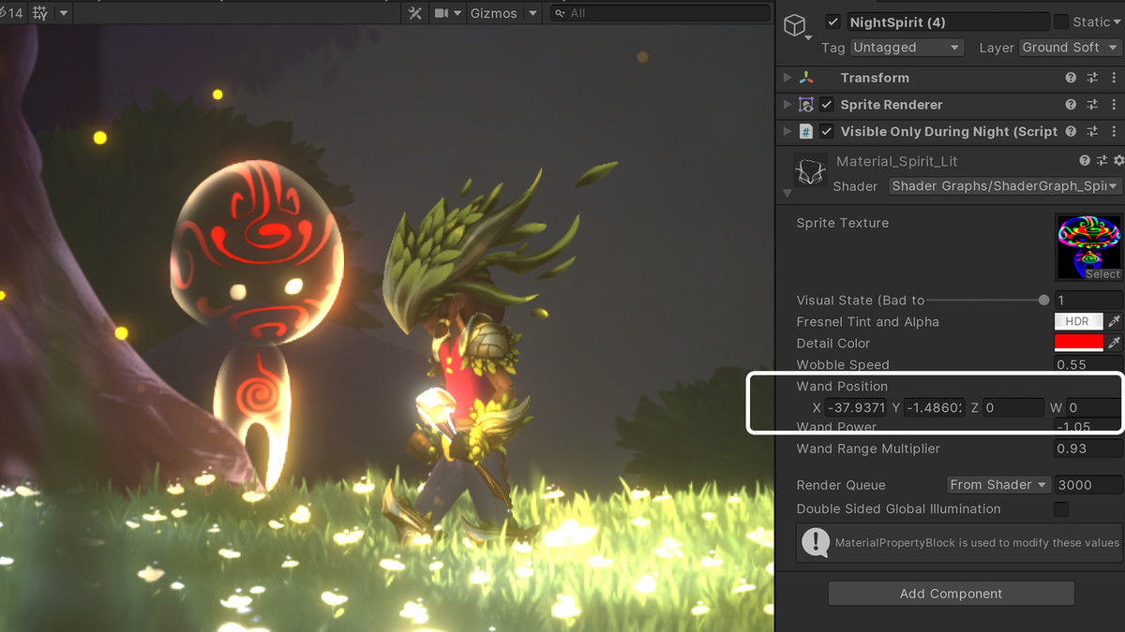Click the Wand Position Z value field

pyautogui.click(x=1013, y=407)
